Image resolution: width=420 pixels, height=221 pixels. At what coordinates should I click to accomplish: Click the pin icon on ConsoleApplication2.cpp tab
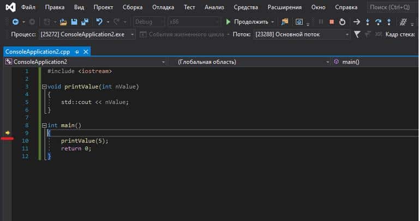coord(77,52)
